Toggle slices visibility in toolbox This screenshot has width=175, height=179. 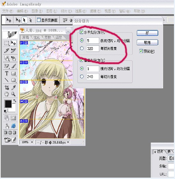coord(13,118)
